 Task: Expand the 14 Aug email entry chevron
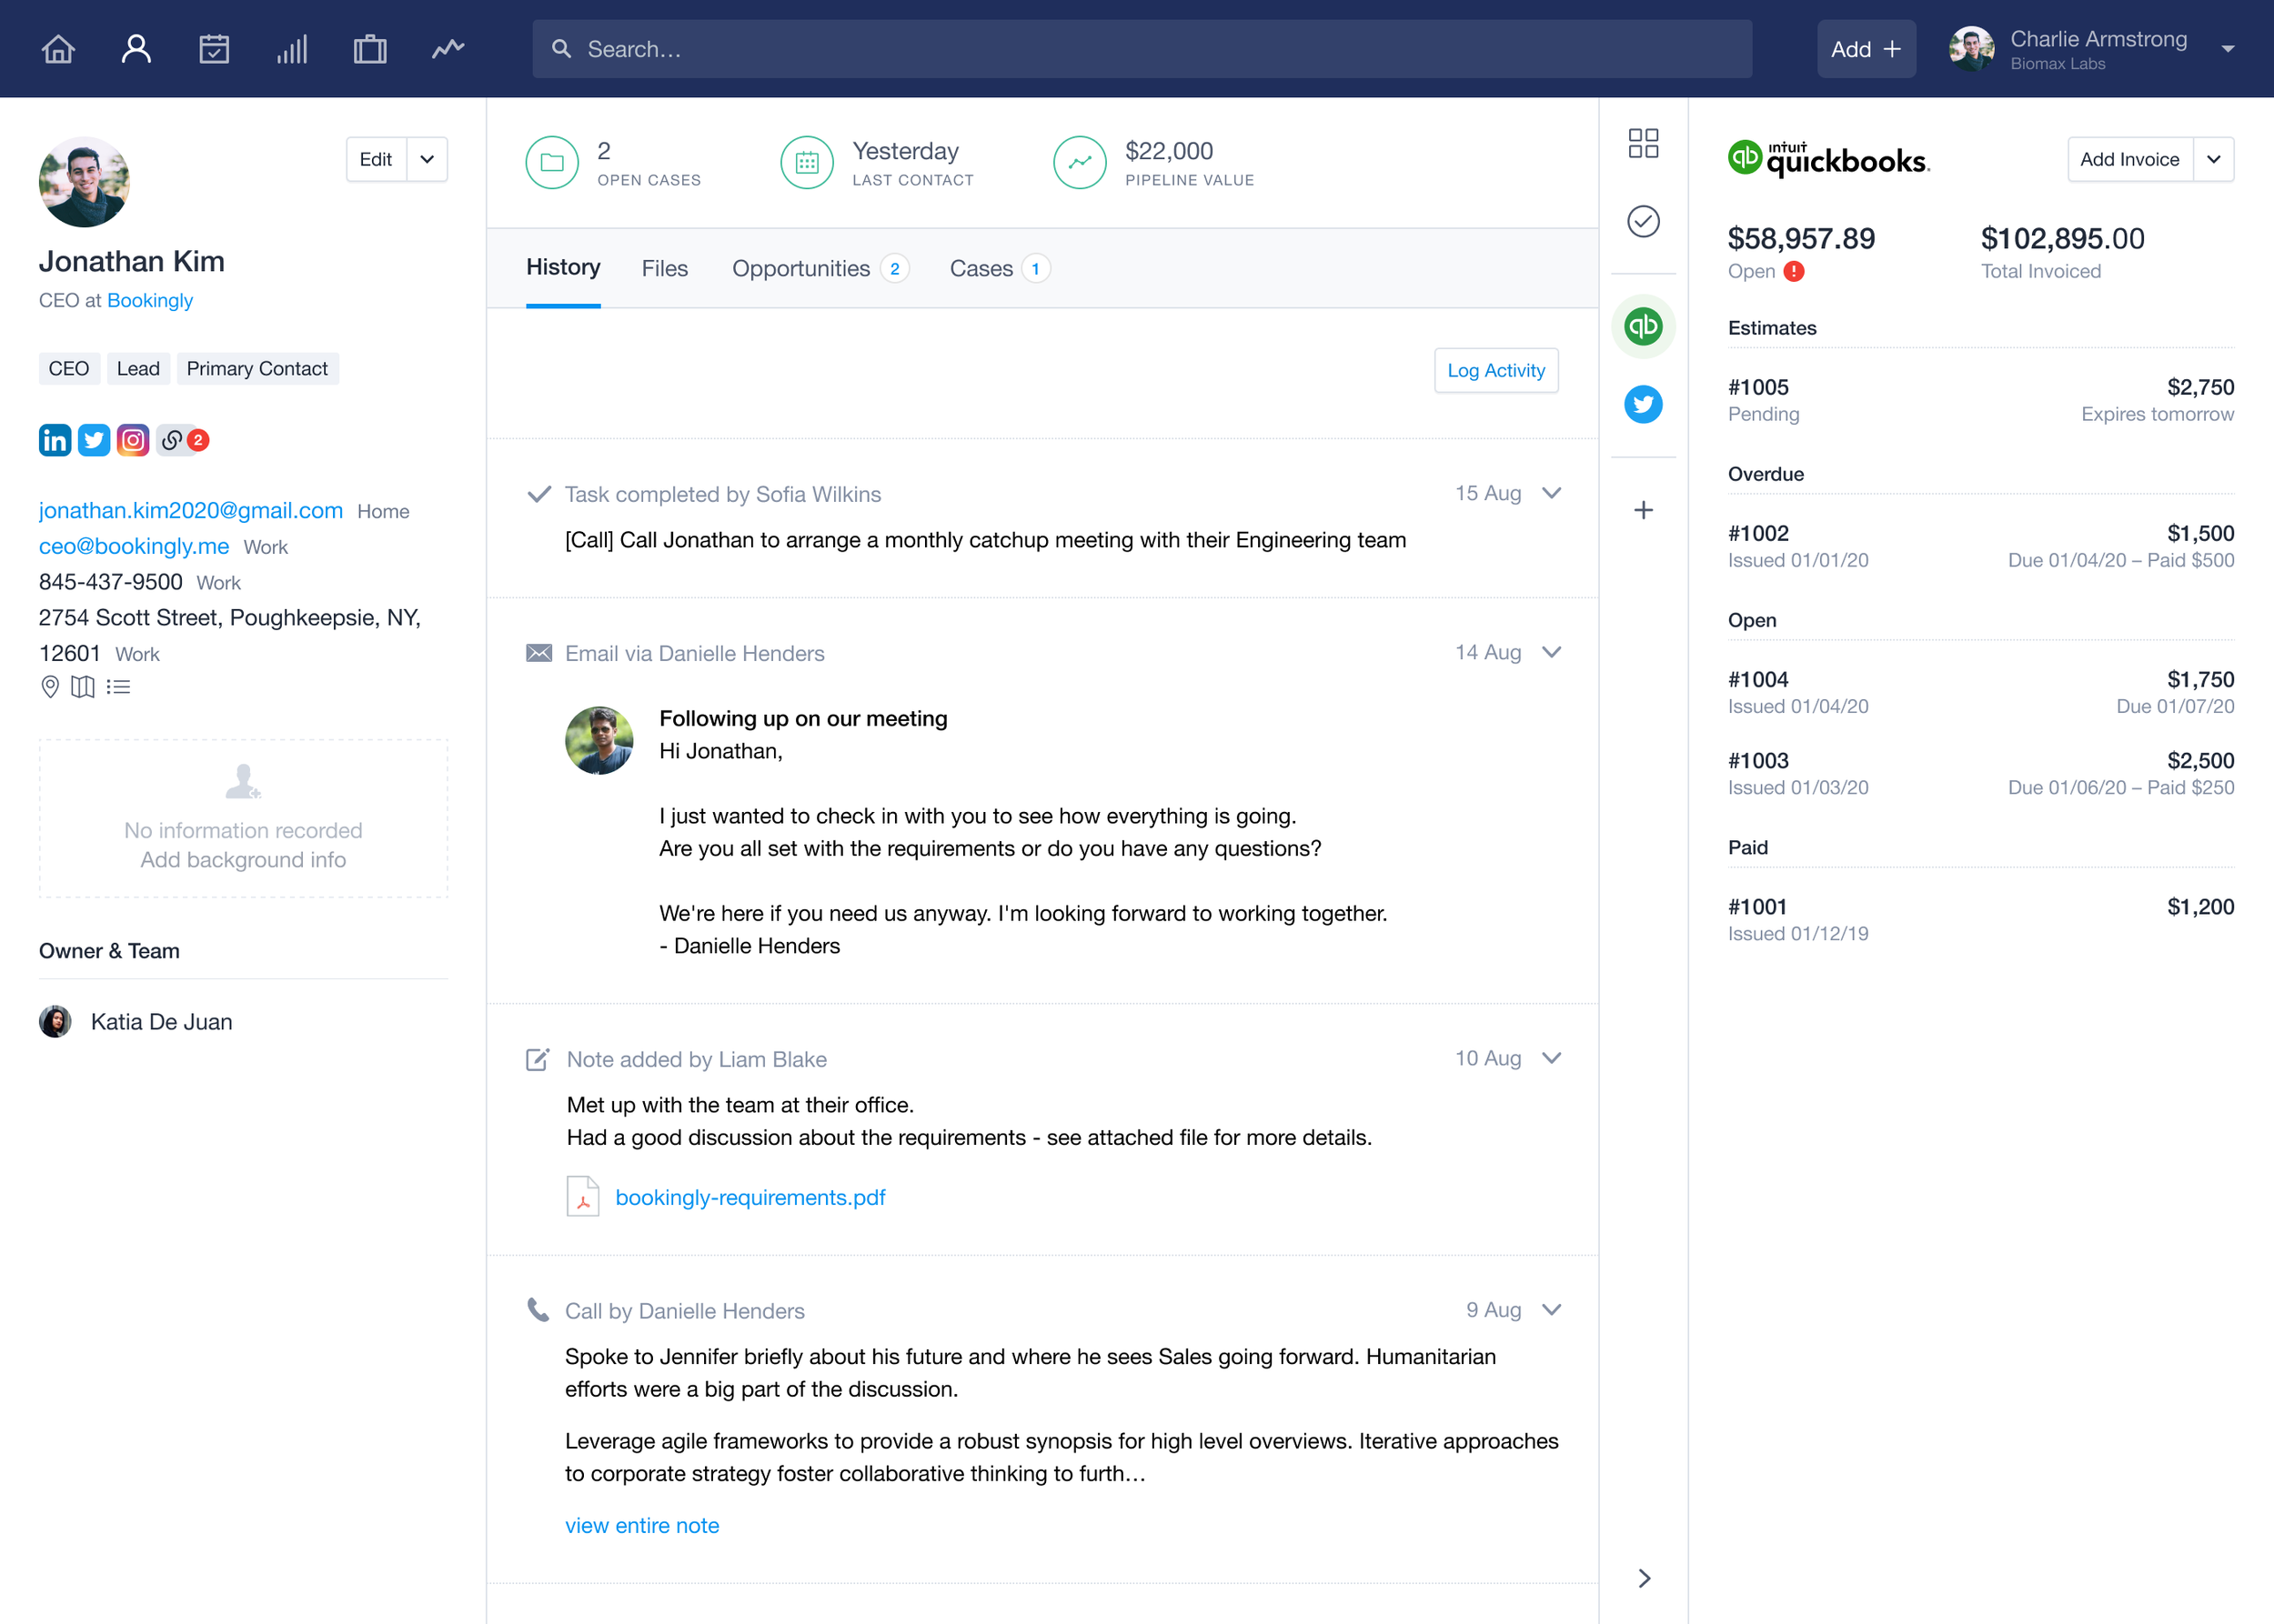coord(1552,652)
